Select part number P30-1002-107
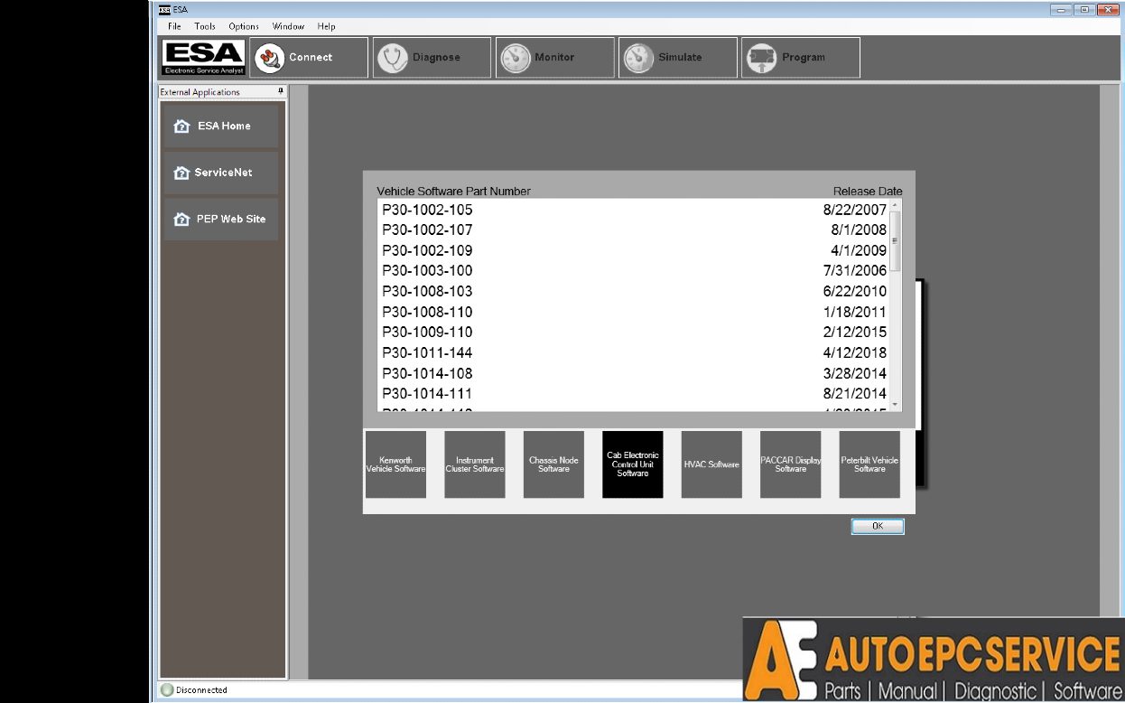 coord(427,230)
